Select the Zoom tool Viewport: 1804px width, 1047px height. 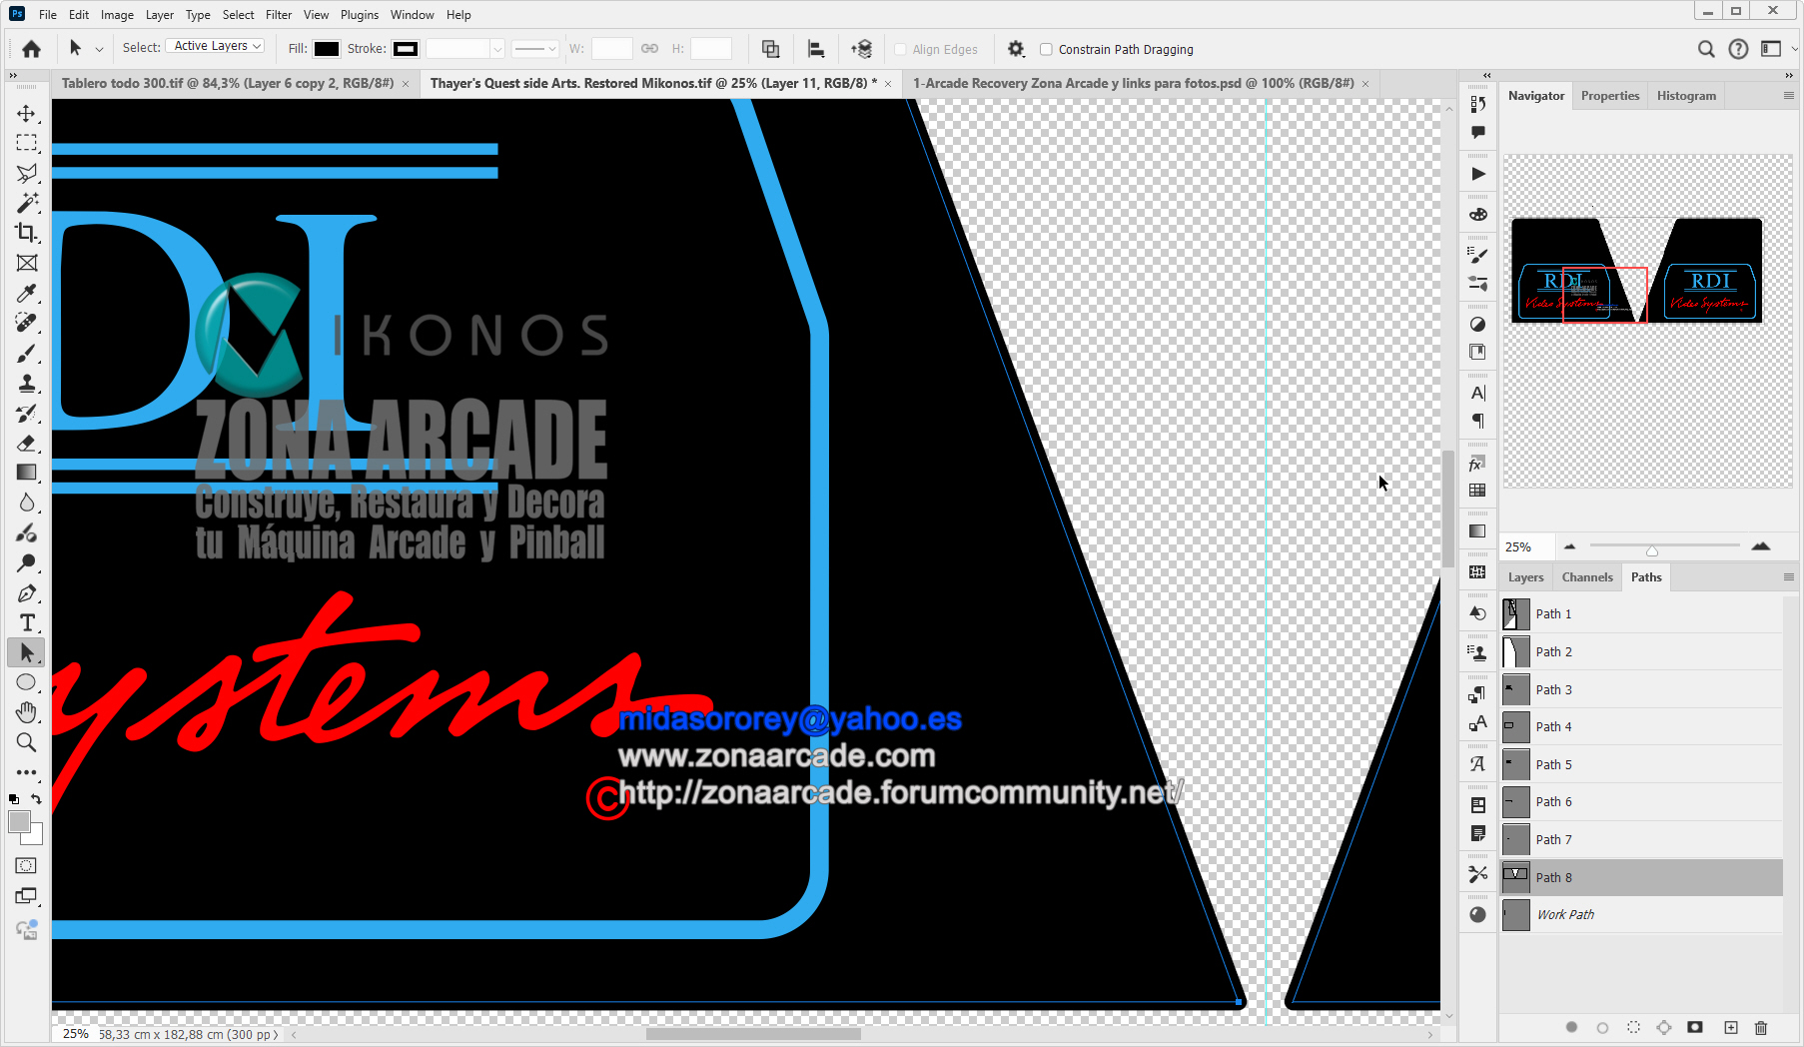(27, 742)
